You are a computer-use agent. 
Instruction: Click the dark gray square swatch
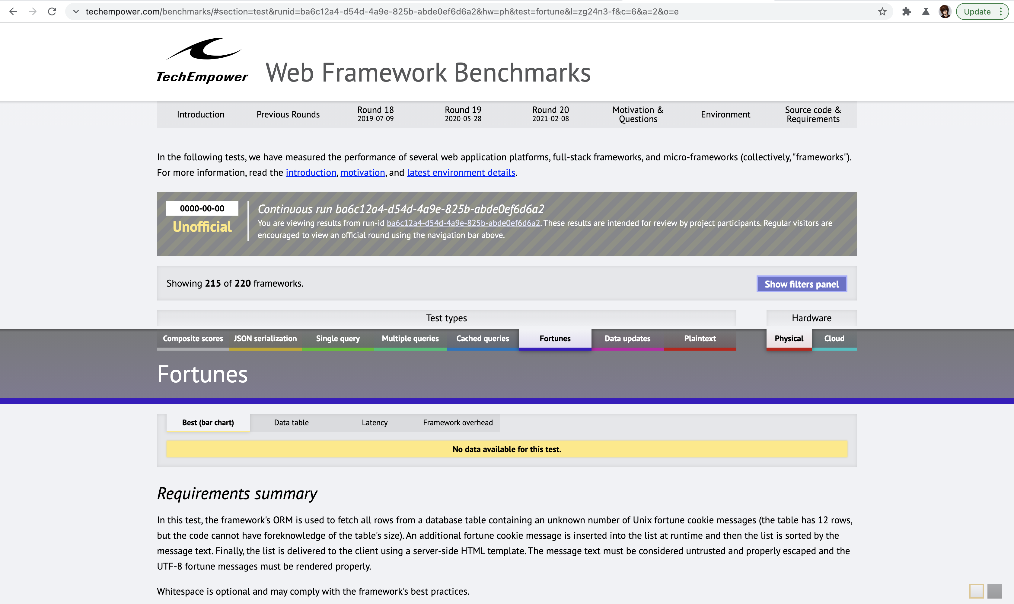[x=994, y=591]
